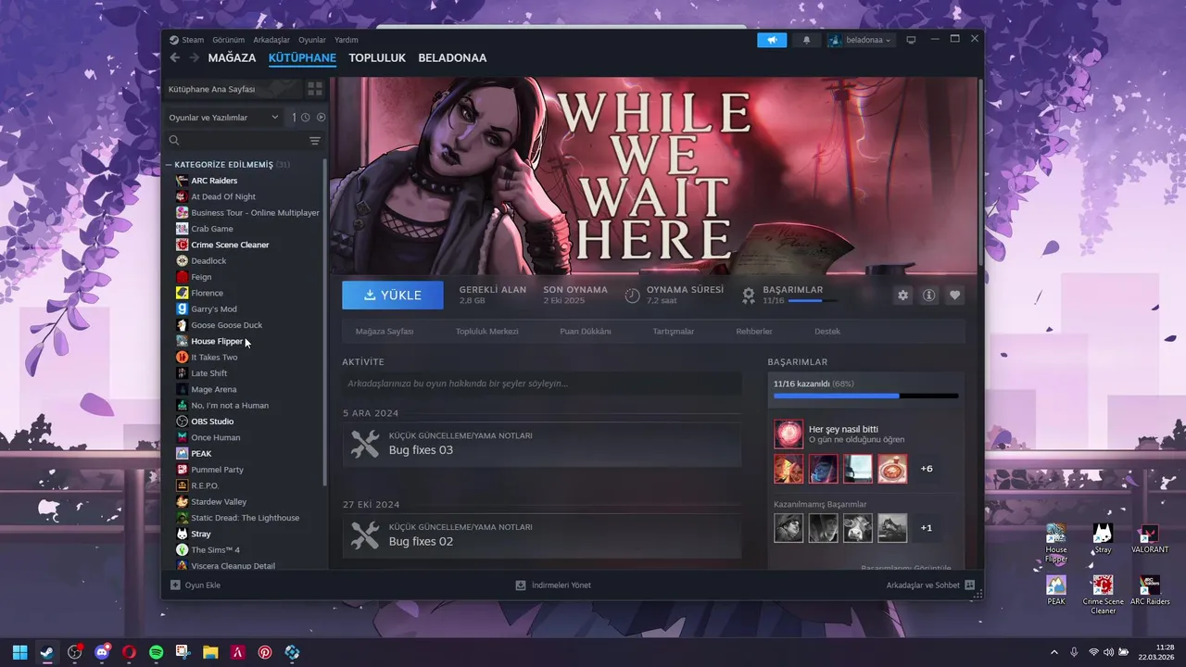Viewport: 1186px width, 667px height.
Task: Open Spotify from the taskbar
Action: click(x=156, y=652)
